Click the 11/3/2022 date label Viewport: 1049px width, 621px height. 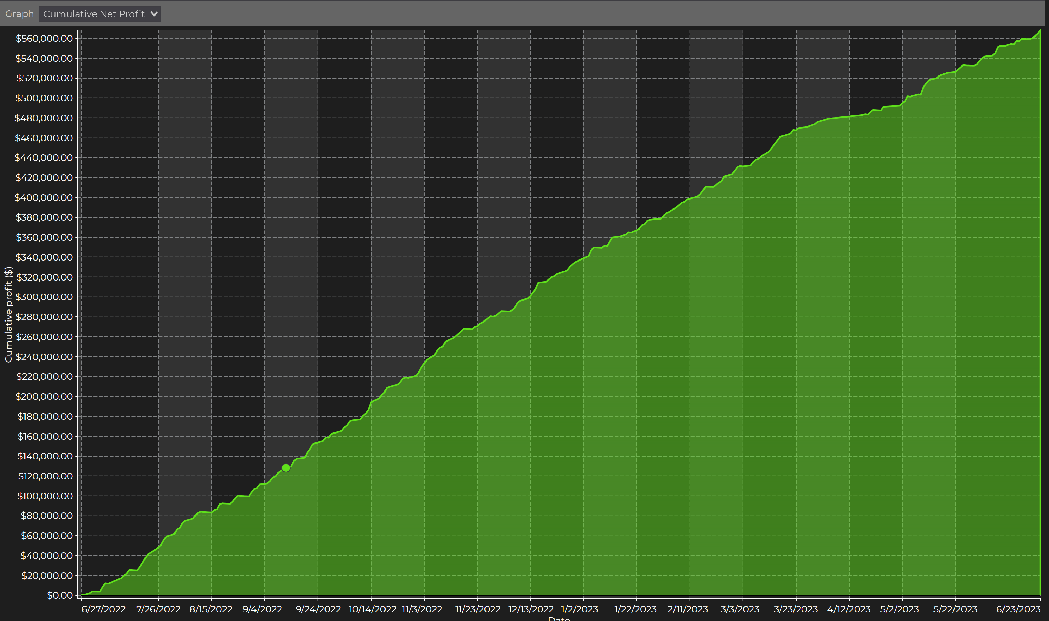422,609
